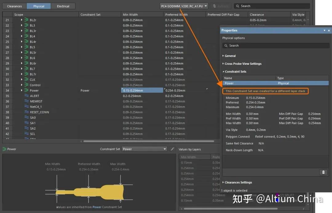
Task: Click the CLK net class icon
Action: [x=26, y=79]
